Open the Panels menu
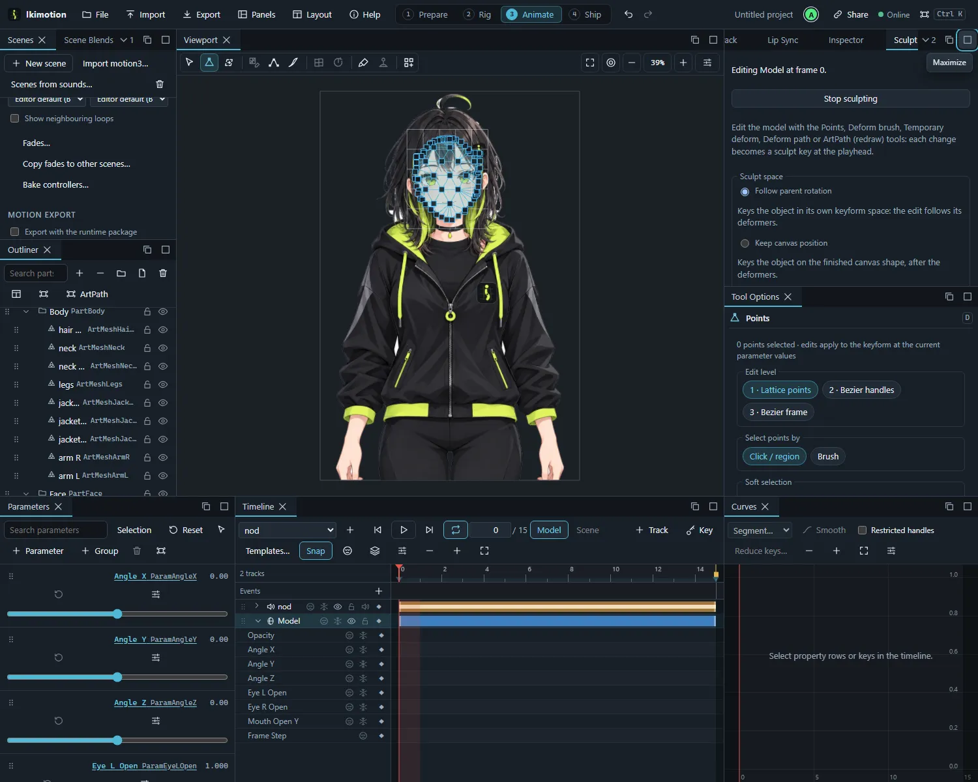Image resolution: width=978 pixels, height=782 pixels. coord(256,14)
